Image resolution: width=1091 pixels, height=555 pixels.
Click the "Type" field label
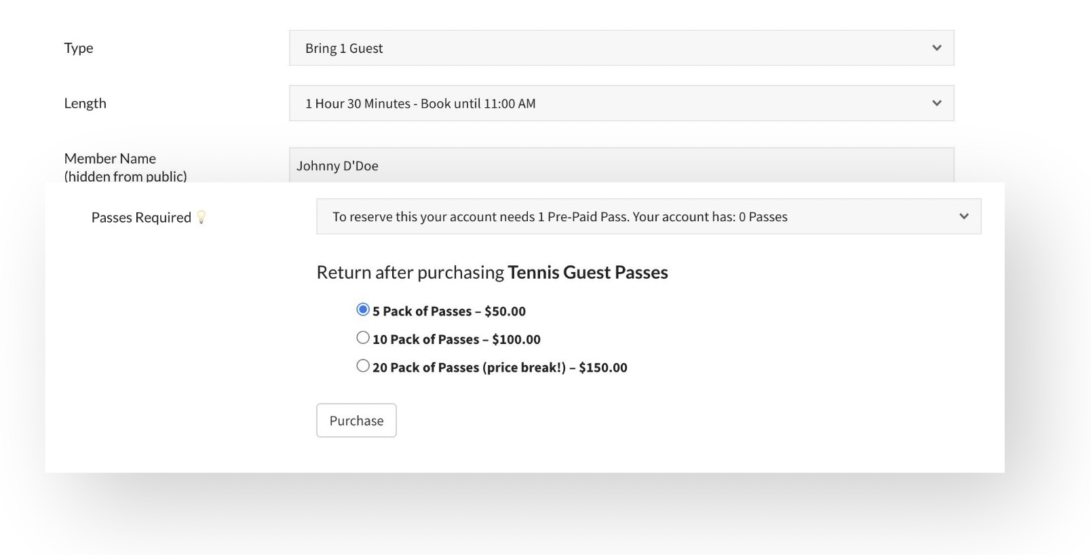(x=79, y=48)
